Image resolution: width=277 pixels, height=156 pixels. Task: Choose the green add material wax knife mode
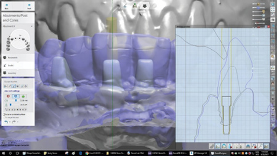tap(23, 96)
